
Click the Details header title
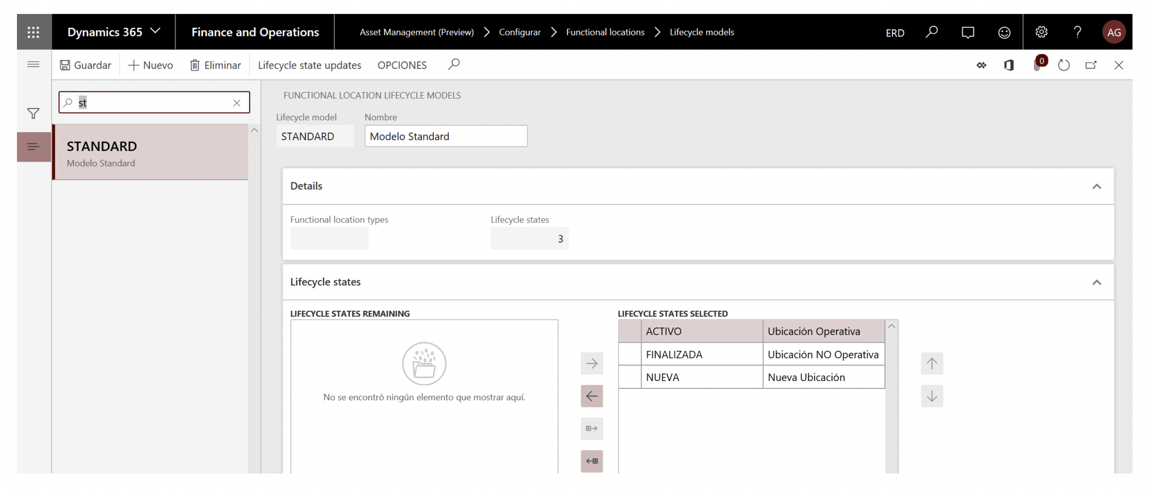[x=306, y=186]
